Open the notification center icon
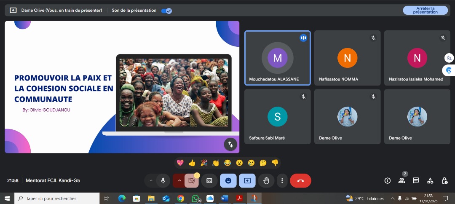The width and height of the screenshot is (455, 204). coord(445,199)
